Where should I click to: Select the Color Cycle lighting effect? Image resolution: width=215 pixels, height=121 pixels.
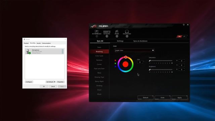[x=99, y=56]
